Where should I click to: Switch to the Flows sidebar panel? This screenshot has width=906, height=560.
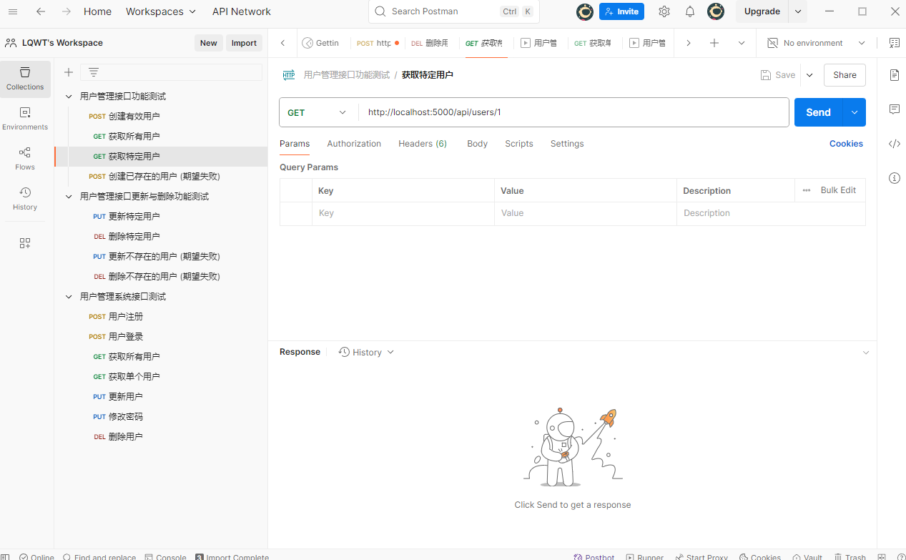(x=24, y=159)
